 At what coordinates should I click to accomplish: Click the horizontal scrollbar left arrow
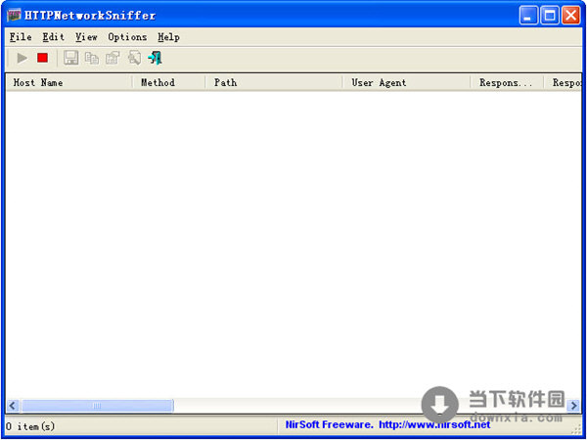13,405
